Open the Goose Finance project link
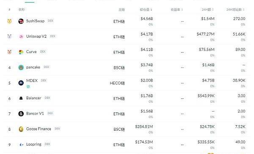 [39, 129]
